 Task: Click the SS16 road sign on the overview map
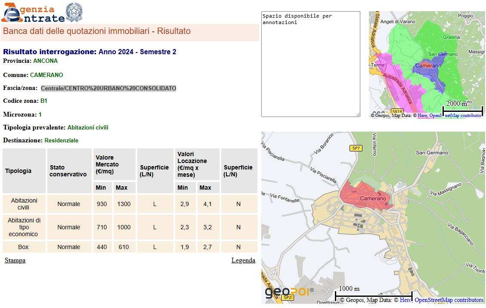[397, 112]
